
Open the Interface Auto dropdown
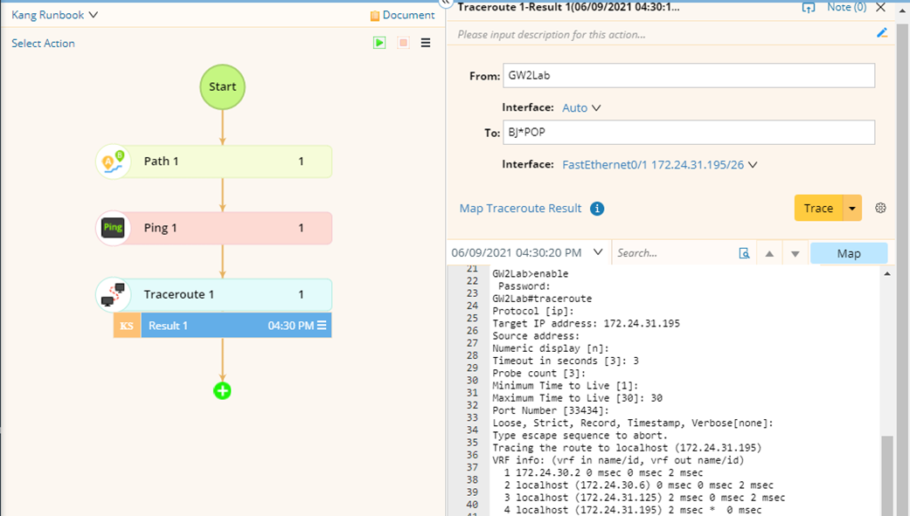581,107
